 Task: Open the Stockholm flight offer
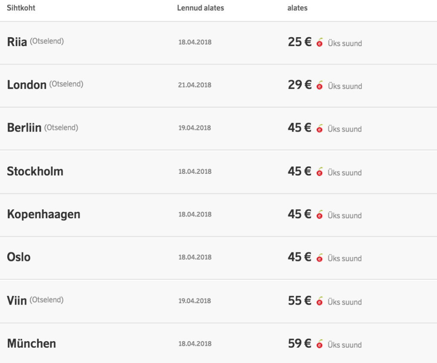tap(35, 171)
